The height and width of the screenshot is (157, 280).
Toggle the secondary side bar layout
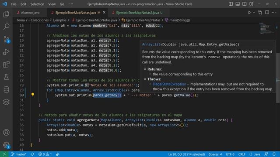click(x=244, y=4)
